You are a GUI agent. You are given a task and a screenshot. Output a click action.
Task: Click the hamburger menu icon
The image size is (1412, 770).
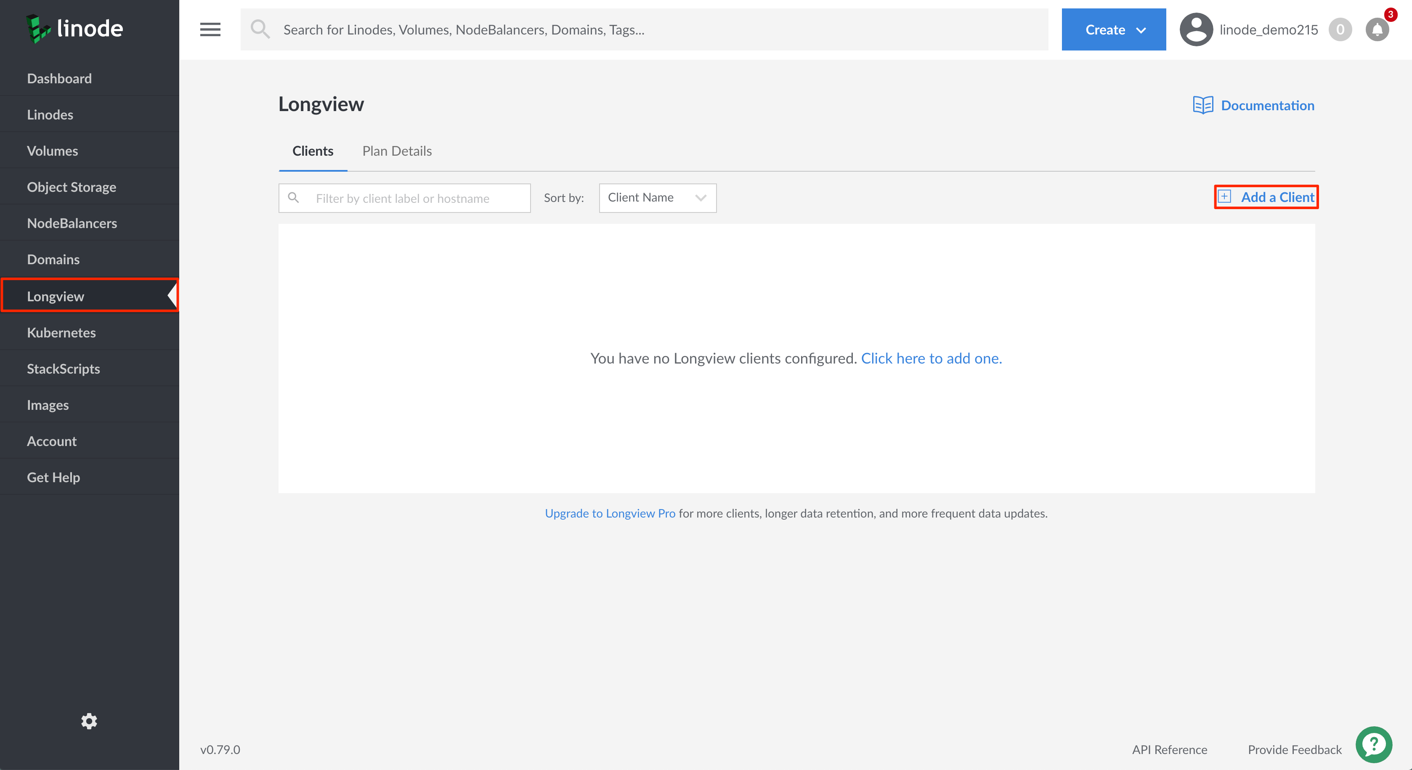click(210, 29)
